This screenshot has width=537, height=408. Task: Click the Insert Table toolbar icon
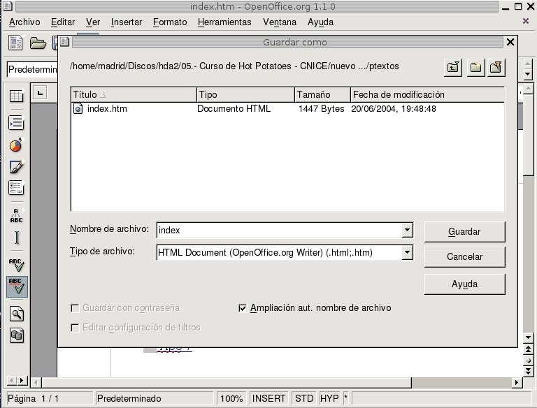click(16, 96)
